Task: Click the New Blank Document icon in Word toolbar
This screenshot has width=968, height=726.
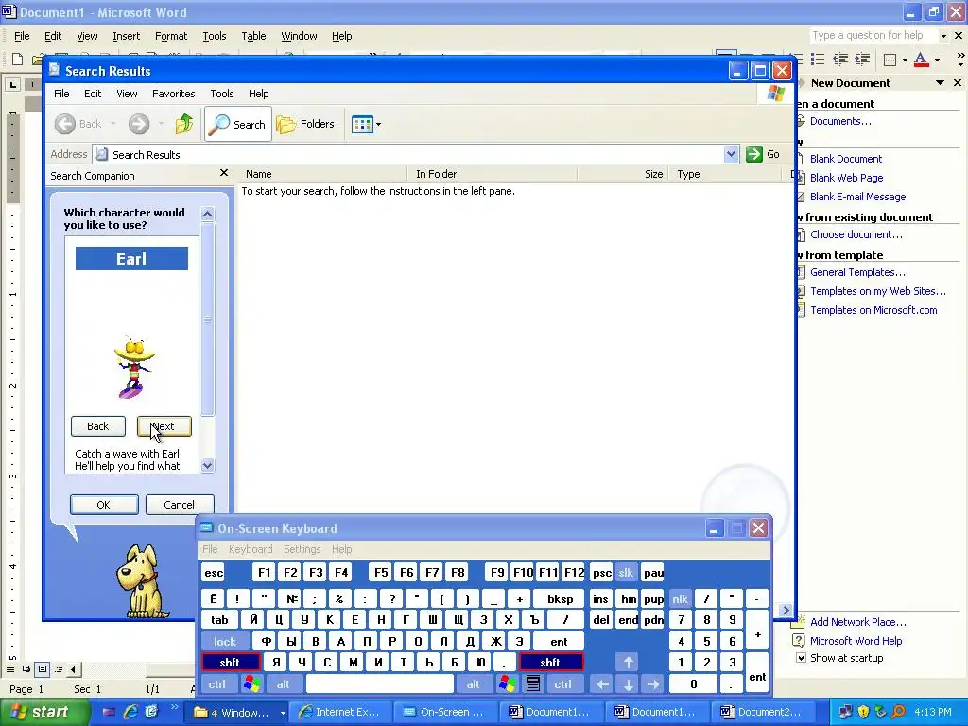Action: 17,60
